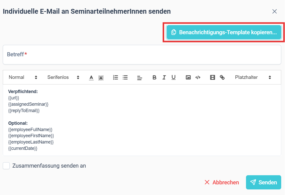Insert a hyperlink with link icon
This screenshot has width=285, height=195.
[222, 78]
